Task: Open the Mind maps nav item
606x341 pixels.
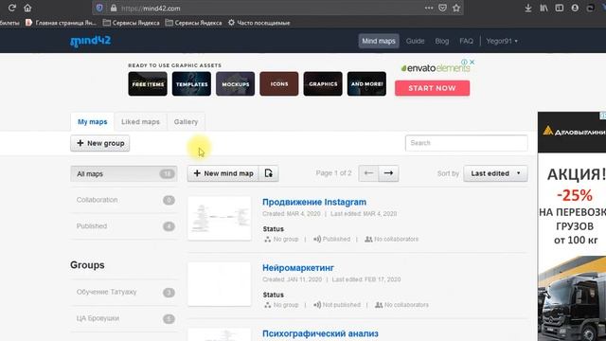Action: tap(379, 41)
